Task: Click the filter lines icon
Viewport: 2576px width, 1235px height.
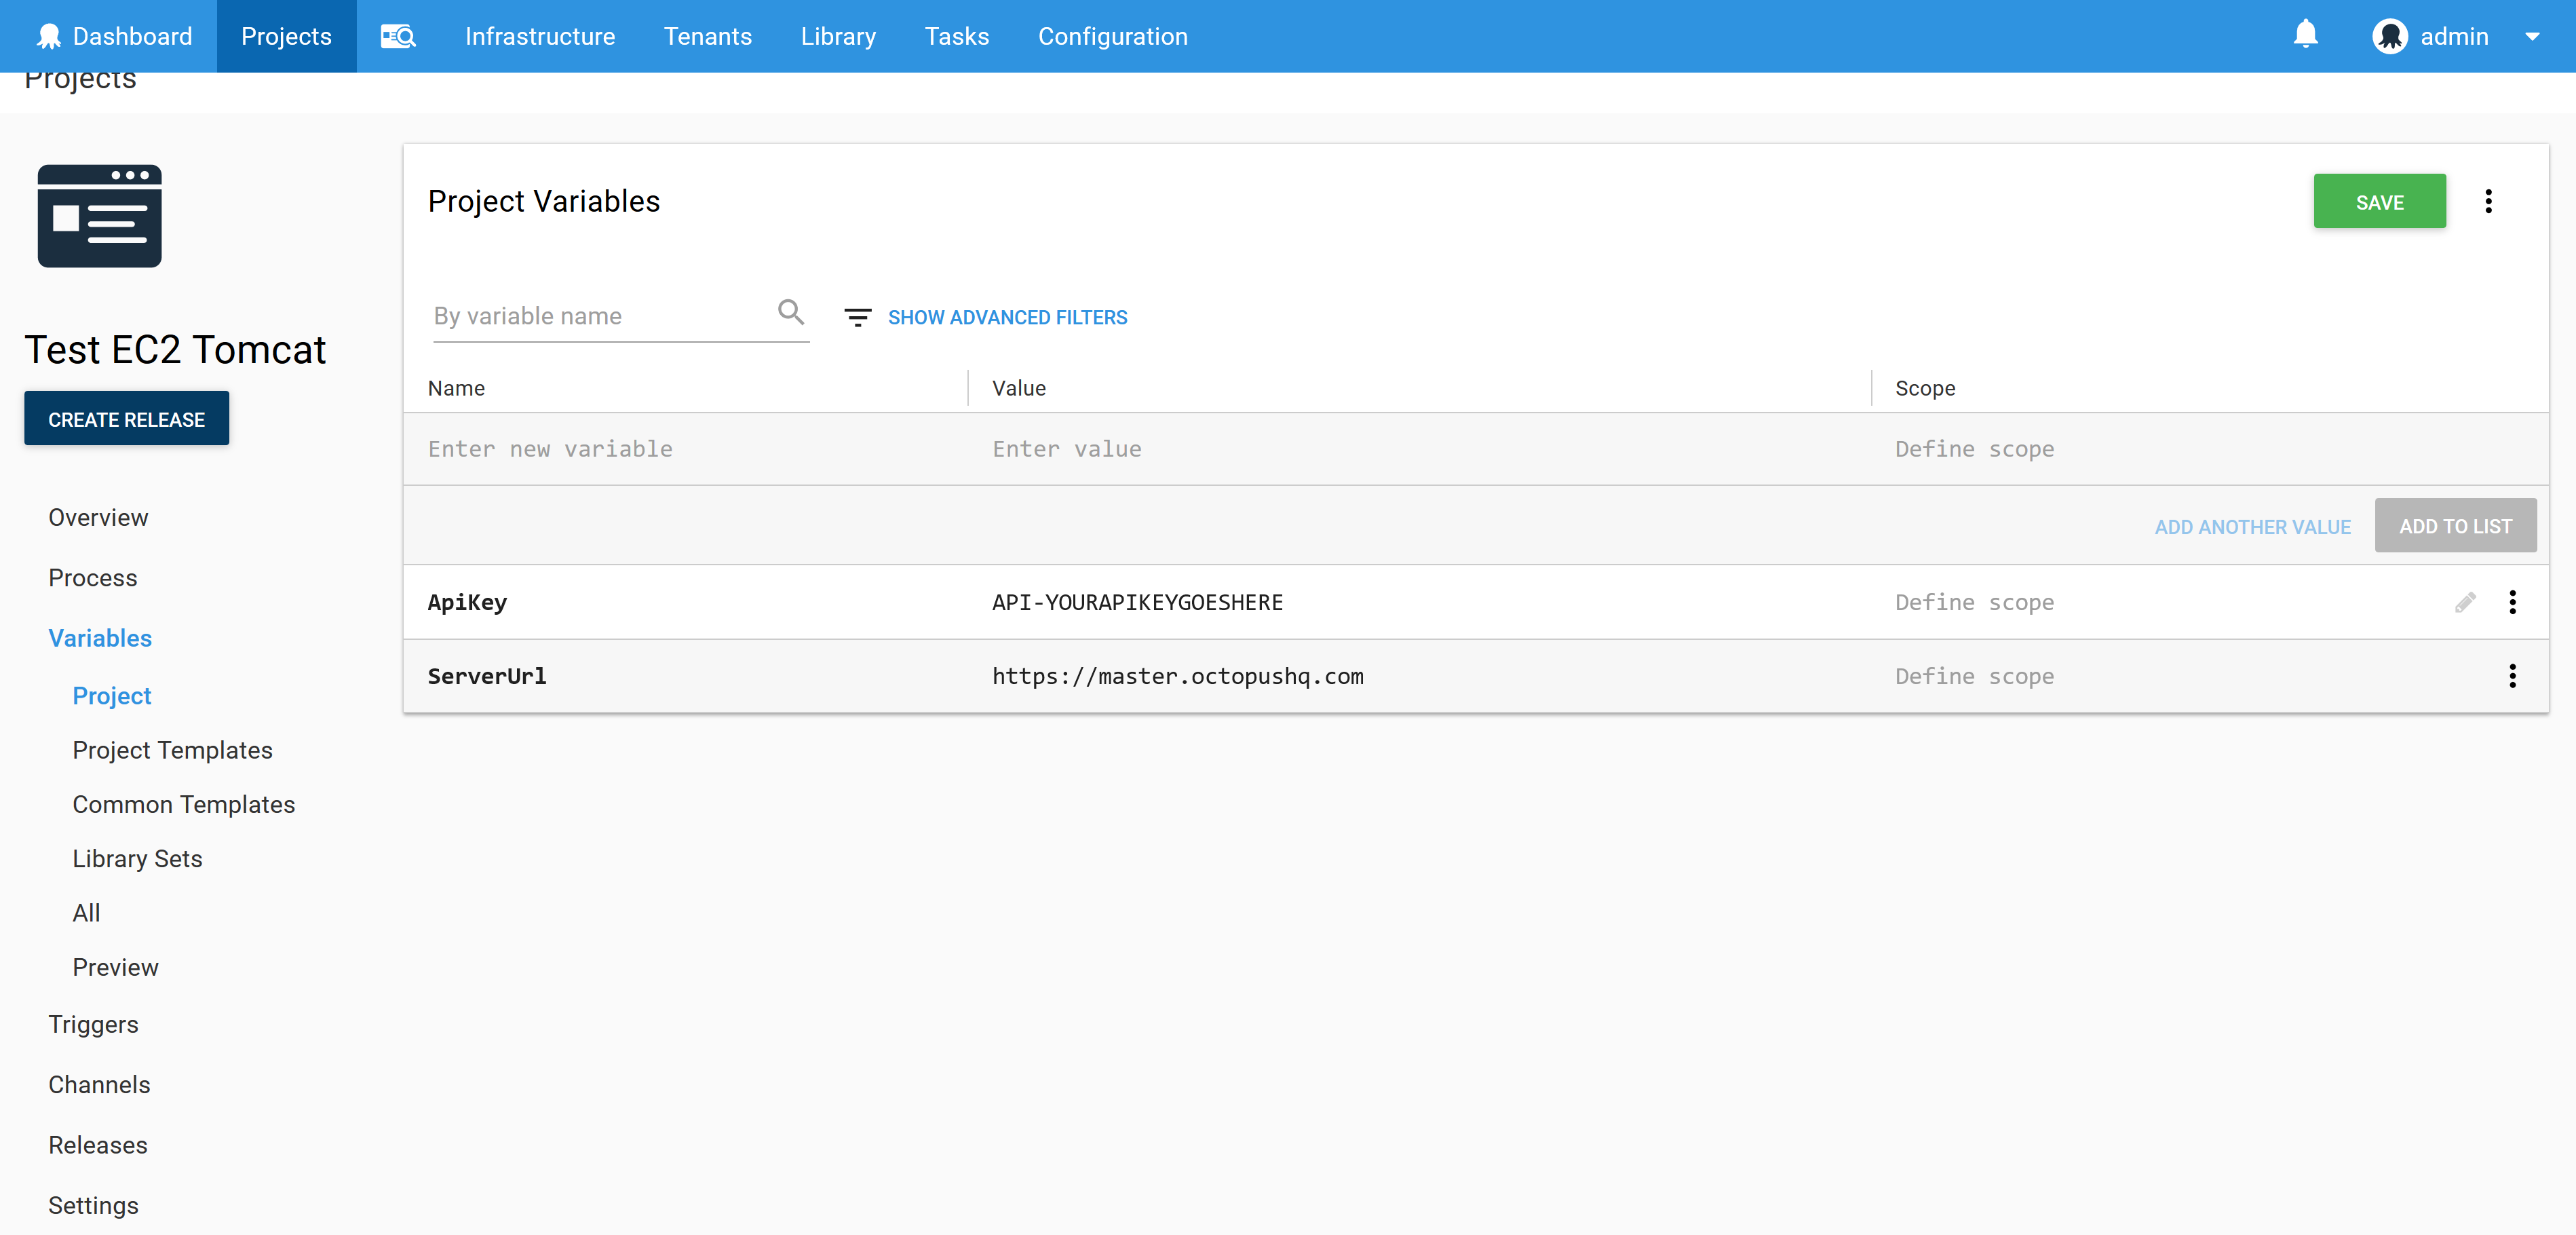Action: pyautogui.click(x=857, y=318)
